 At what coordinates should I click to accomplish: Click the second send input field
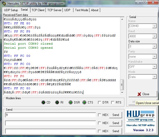coord(50,123)
